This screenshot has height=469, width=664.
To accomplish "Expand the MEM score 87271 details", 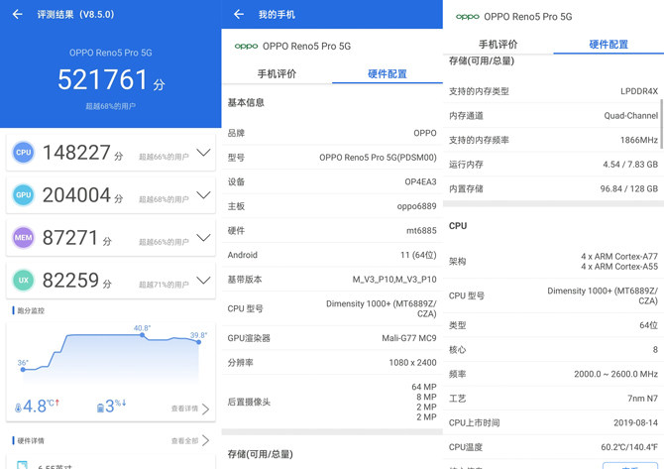I will point(204,238).
